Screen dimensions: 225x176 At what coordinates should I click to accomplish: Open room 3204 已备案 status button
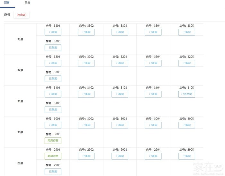[x=153, y=63]
